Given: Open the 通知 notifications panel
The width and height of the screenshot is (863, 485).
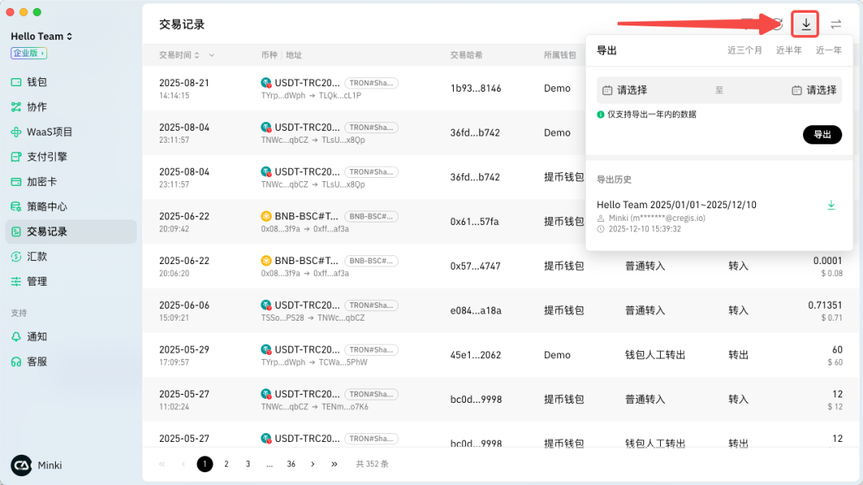Looking at the screenshot, I should point(37,337).
